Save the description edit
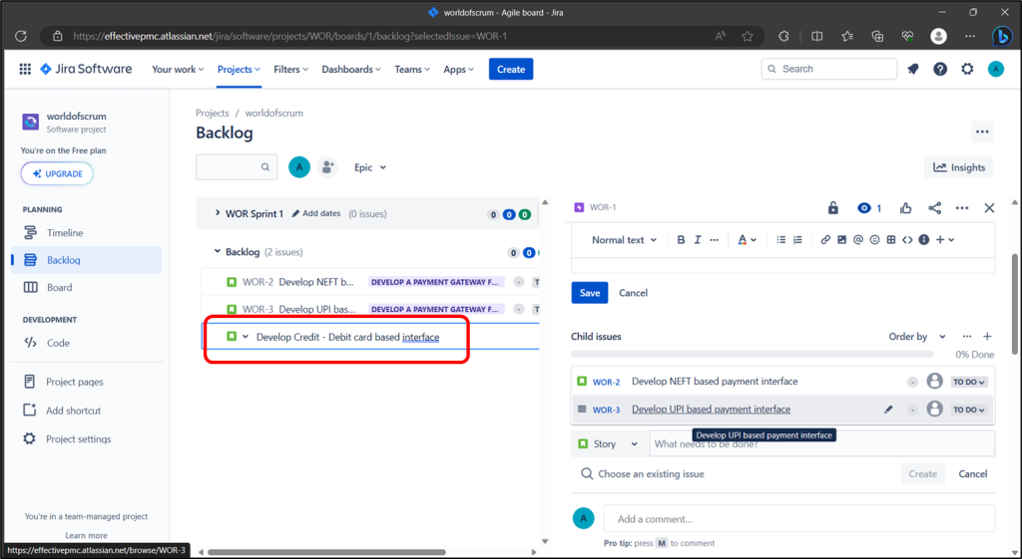 [589, 293]
